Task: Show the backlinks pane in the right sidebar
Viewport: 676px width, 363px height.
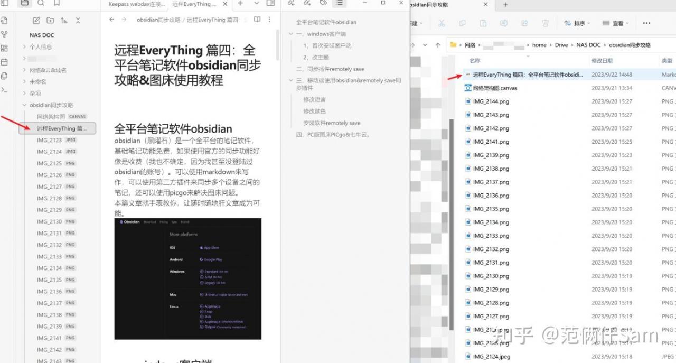Action: [x=291, y=3]
